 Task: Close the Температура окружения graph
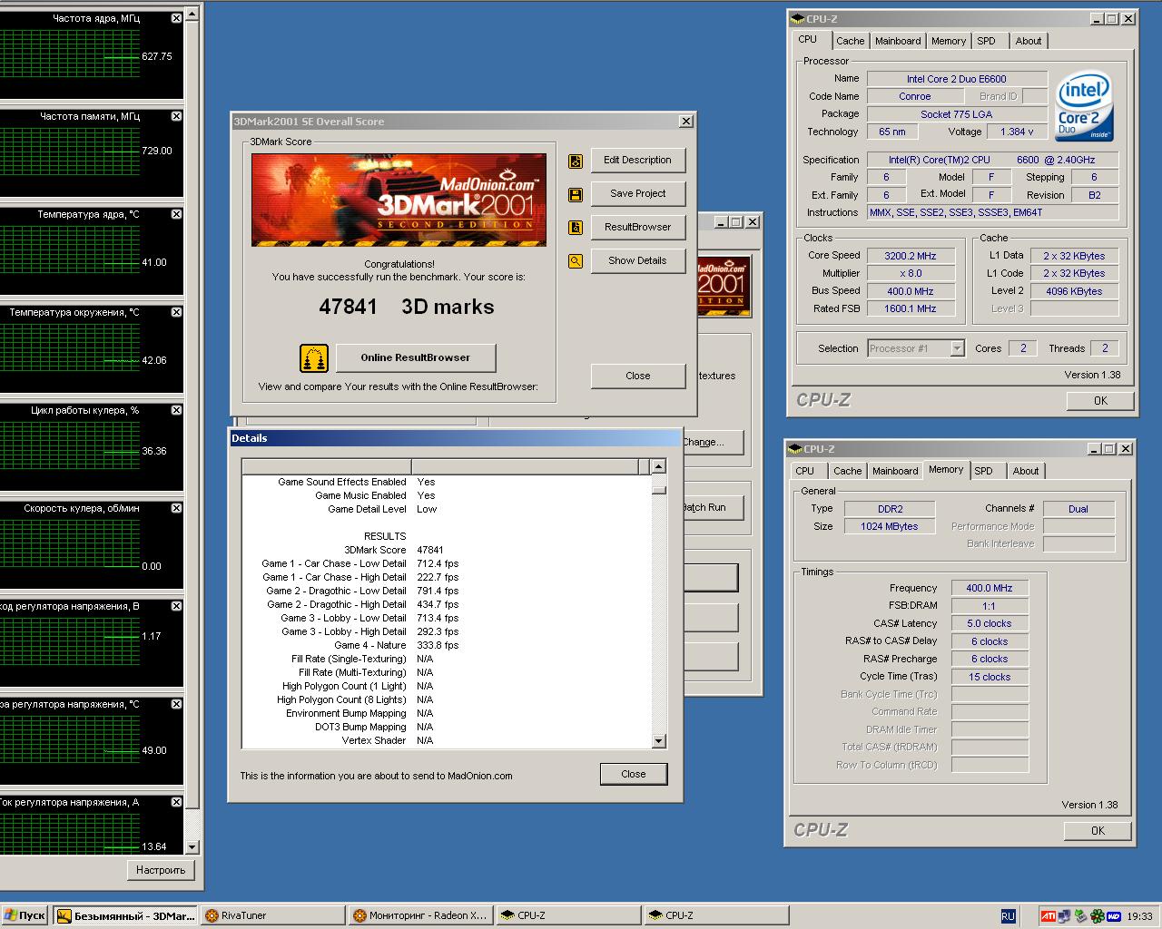pyautogui.click(x=176, y=312)
